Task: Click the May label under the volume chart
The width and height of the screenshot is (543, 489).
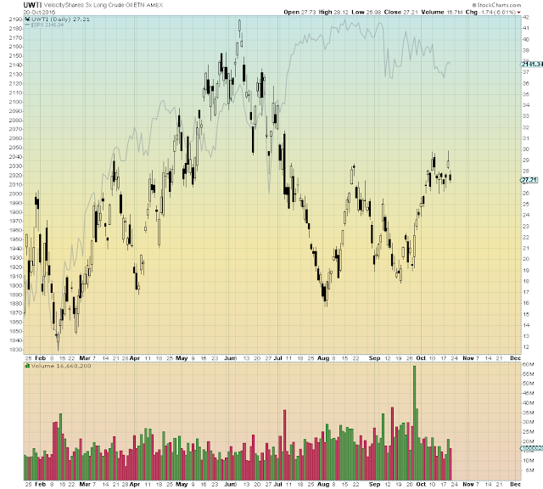Action: (x=182, y=484)
